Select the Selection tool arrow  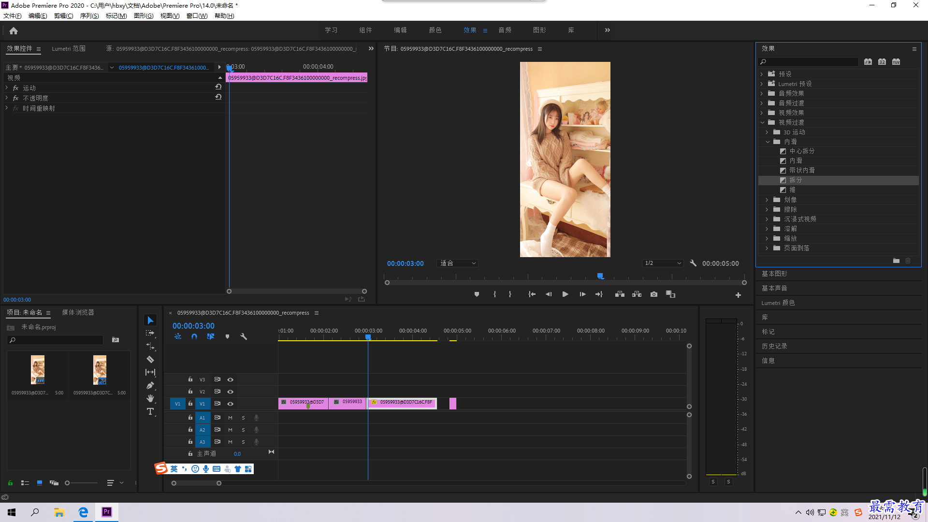[x=150, y=320]
